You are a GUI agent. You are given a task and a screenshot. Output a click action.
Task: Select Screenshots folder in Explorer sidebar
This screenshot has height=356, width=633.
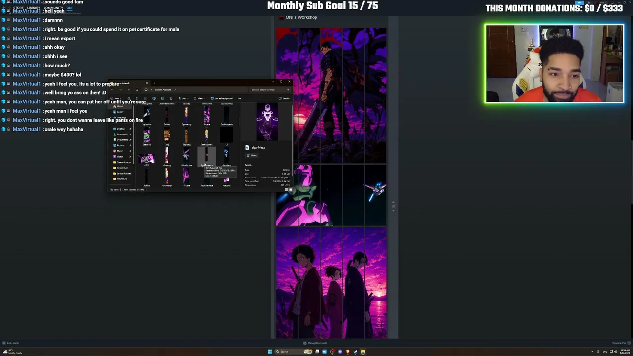[122, 168]
